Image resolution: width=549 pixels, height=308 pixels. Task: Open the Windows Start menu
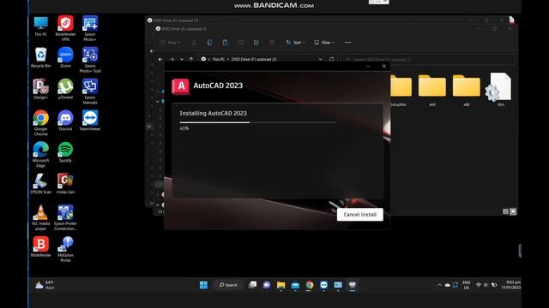203,285
